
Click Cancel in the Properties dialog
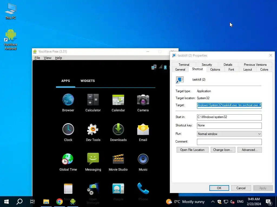pyautogui.click(x=241, y=188)
